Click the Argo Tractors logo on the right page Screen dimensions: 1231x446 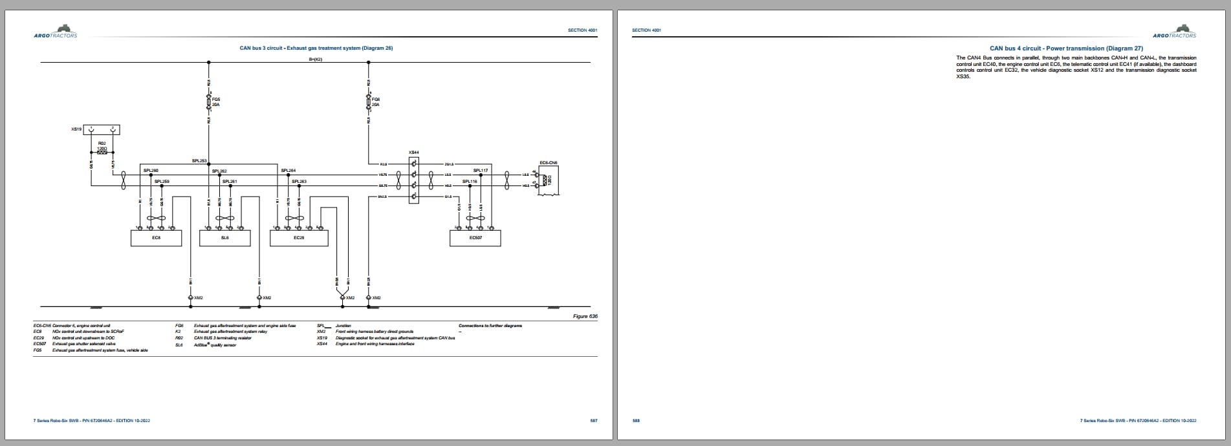(1174, 31)
